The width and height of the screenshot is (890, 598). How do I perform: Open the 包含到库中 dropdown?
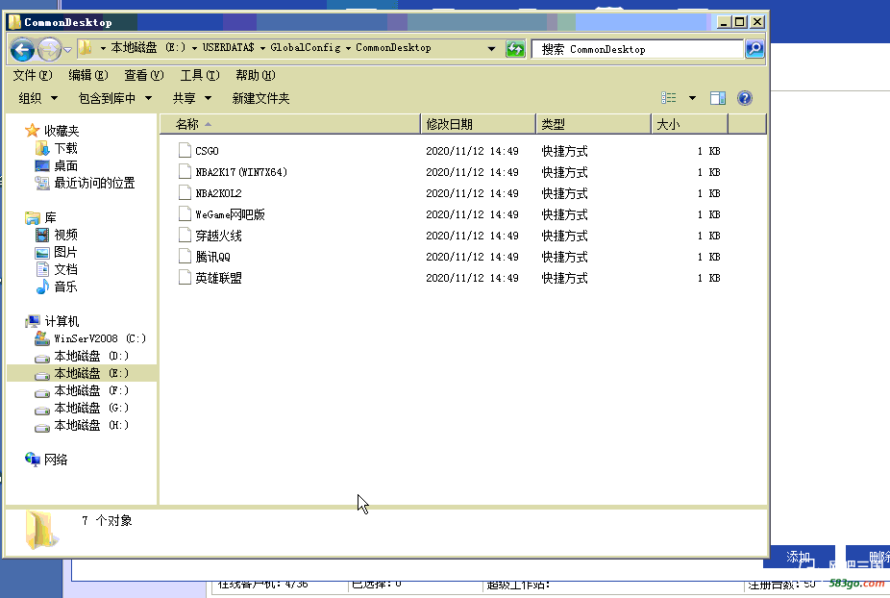(115, 98)
